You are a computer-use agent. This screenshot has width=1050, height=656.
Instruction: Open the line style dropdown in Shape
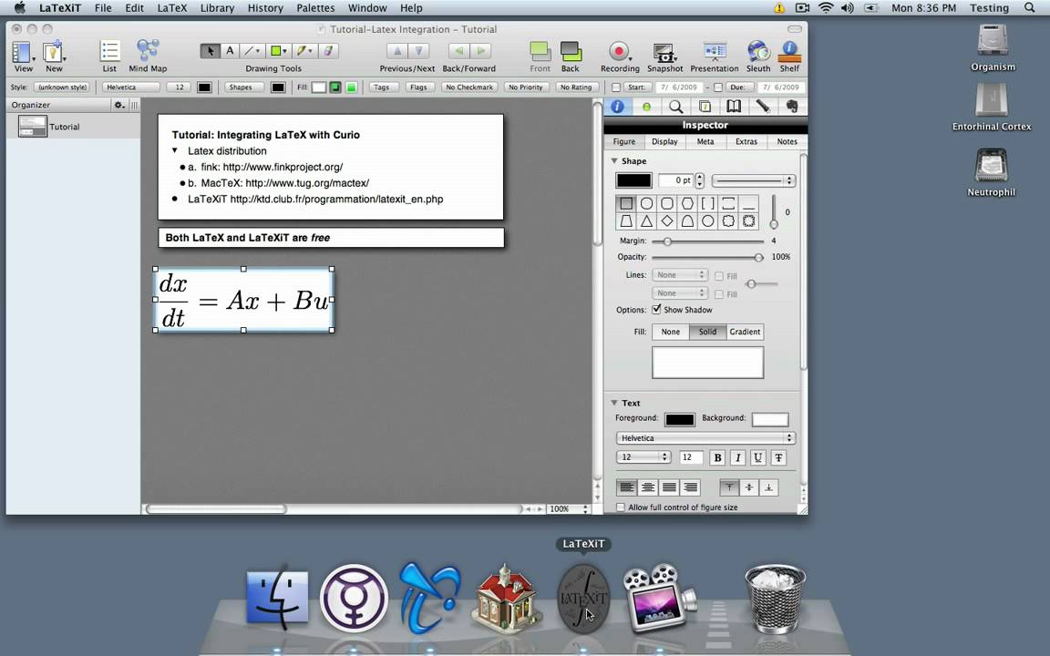754,180
